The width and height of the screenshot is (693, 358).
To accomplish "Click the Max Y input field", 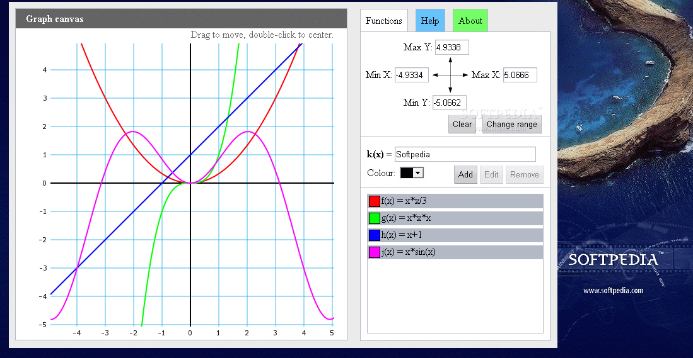I will tap(451, 48).
